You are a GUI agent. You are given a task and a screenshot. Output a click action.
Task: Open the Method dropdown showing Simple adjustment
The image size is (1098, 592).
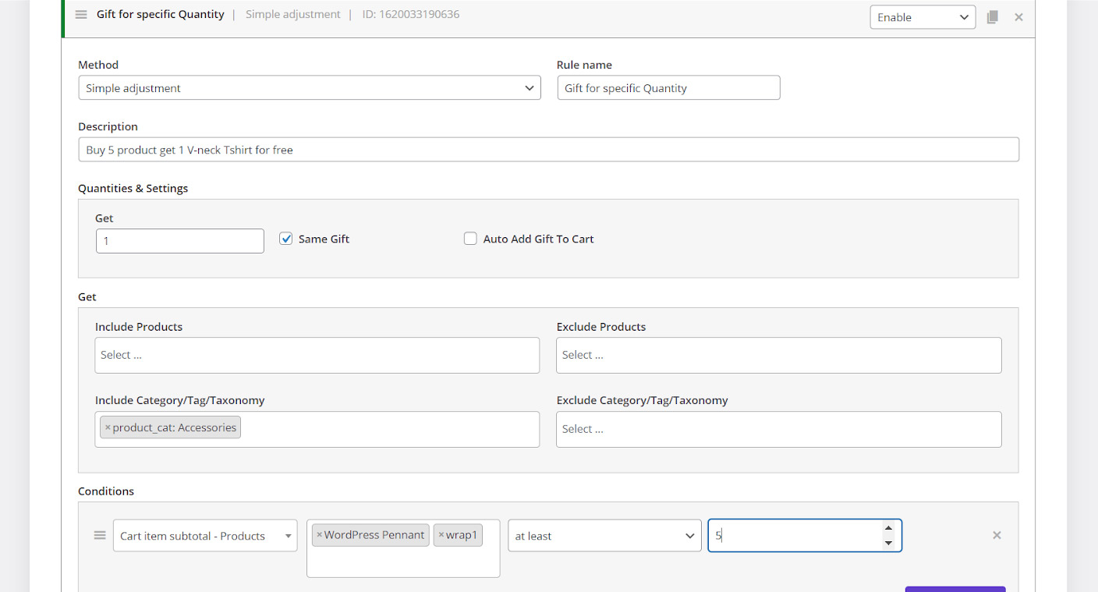tap(309, 88)
